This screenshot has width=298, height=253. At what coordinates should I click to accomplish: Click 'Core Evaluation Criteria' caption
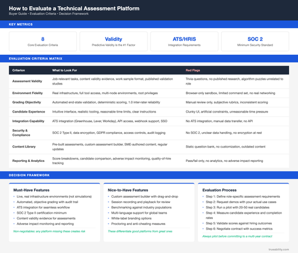point(43,45)
